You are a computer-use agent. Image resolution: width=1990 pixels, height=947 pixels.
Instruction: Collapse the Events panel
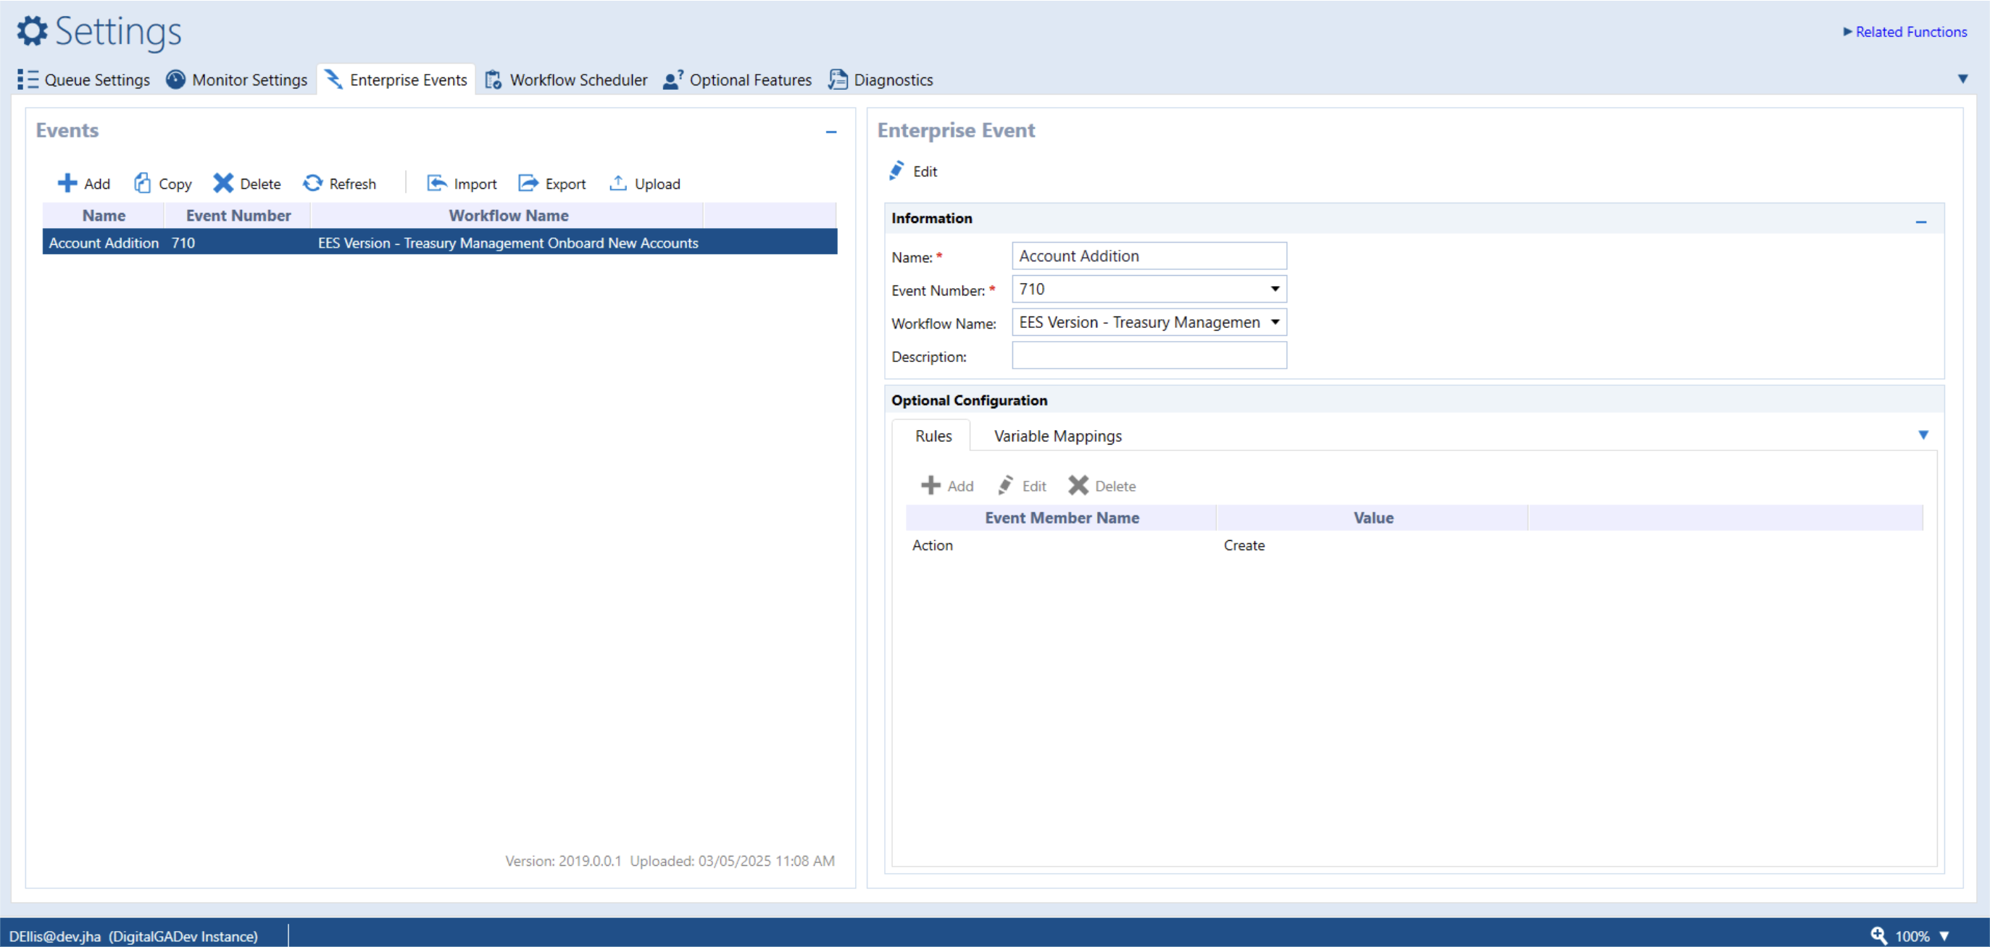pyautogui.click(x=831, y=132)
